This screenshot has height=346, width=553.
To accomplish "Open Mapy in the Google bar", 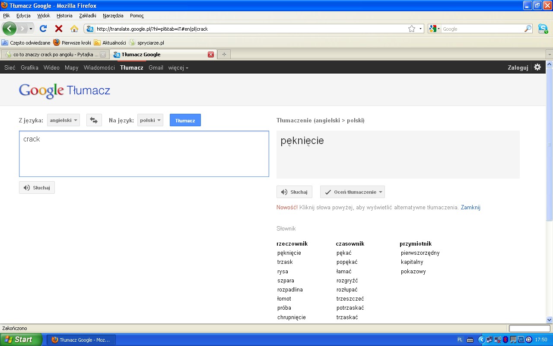I will (x=72, y=67).
